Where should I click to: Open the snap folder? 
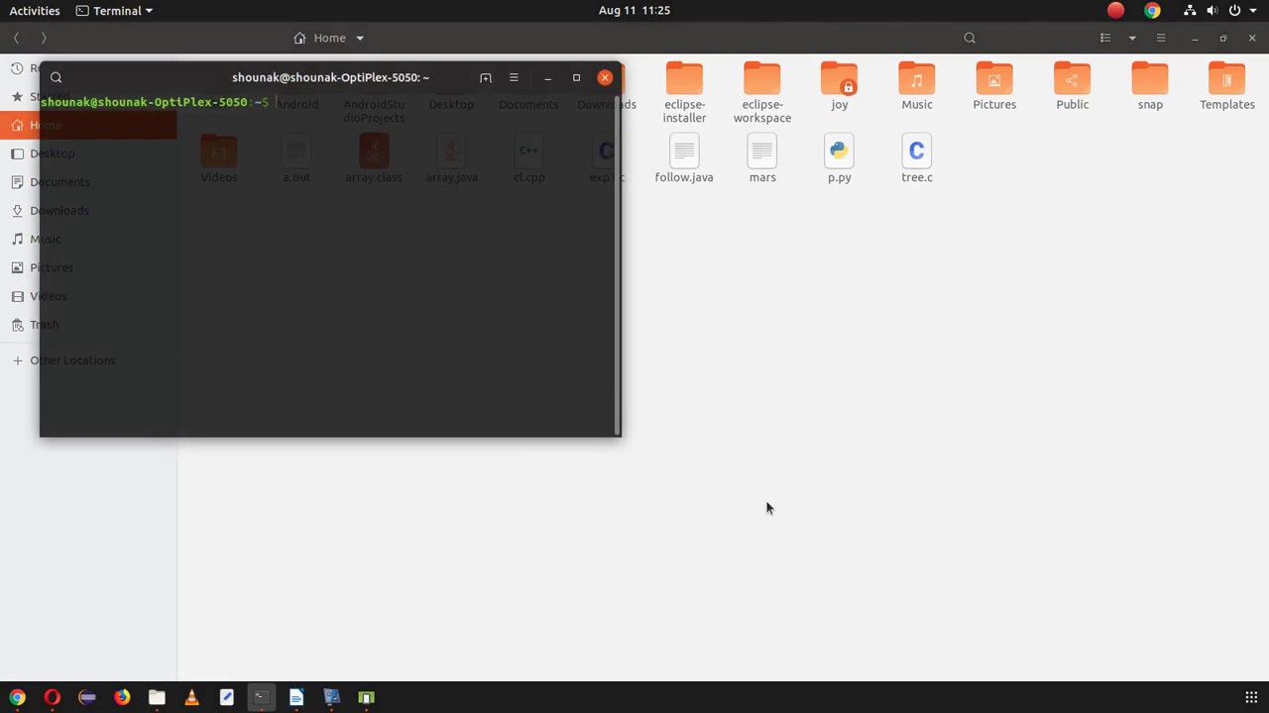tap(1150, 86)
